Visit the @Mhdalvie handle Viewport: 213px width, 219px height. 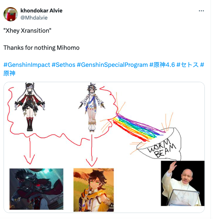coord(34,18)
